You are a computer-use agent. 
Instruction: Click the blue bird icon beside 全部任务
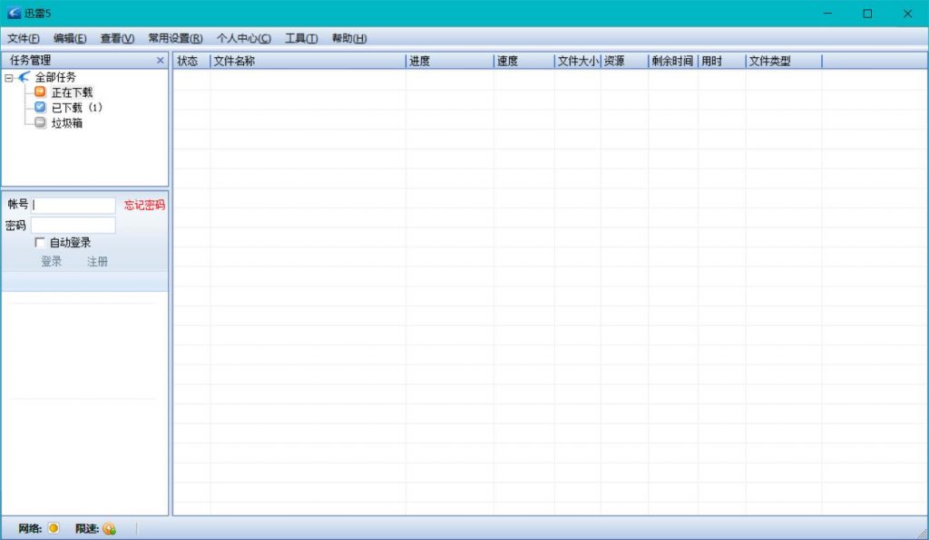click(24, 77)
